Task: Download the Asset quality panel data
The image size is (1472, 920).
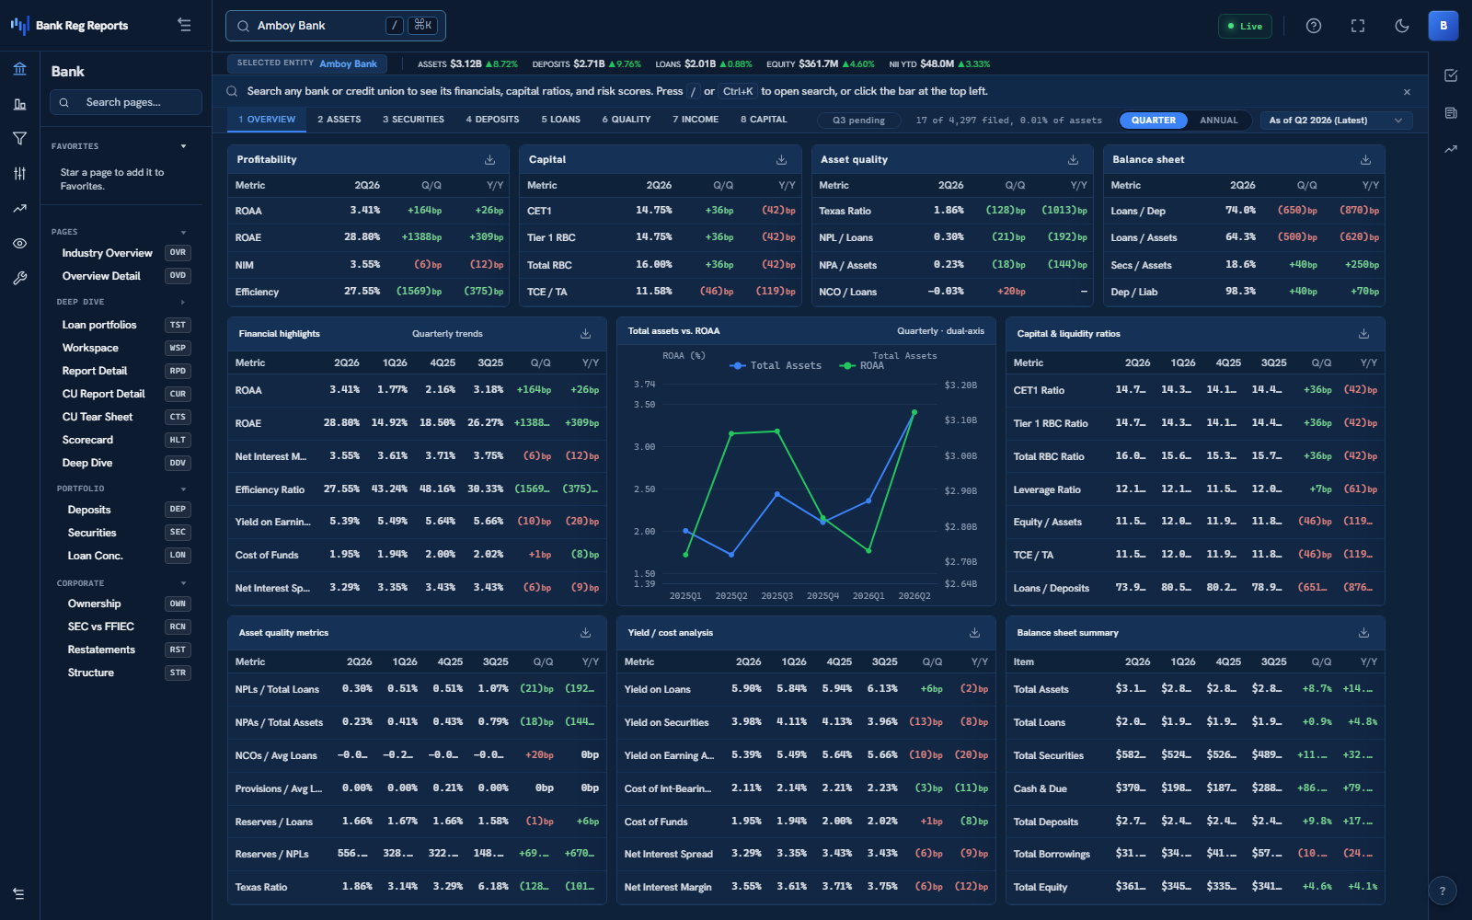Action: pyautogui.click(x=1074, y=159)
